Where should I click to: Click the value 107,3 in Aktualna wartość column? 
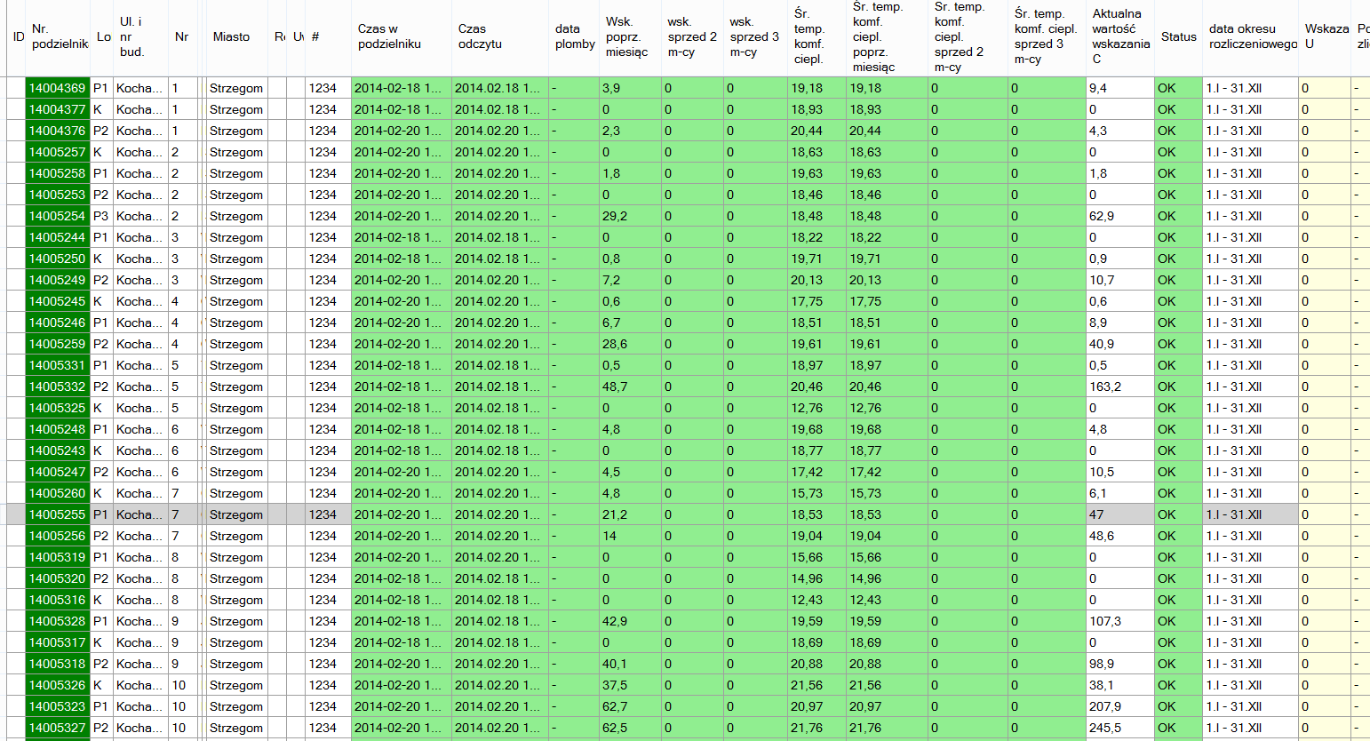coord(1120,621)
